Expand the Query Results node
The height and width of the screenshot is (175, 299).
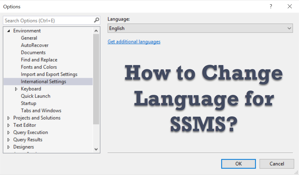[9, 140]
